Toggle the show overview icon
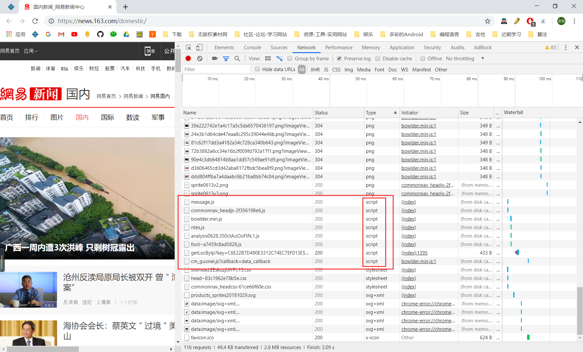The image size is (583, 352). click(x=280, y=59)
